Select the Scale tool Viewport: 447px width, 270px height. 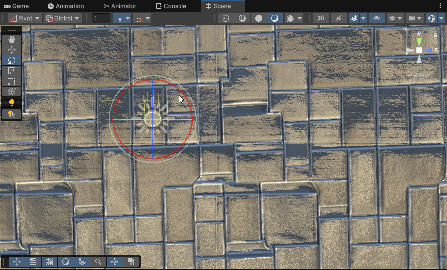pyautogui.click(x=12, y=71)
